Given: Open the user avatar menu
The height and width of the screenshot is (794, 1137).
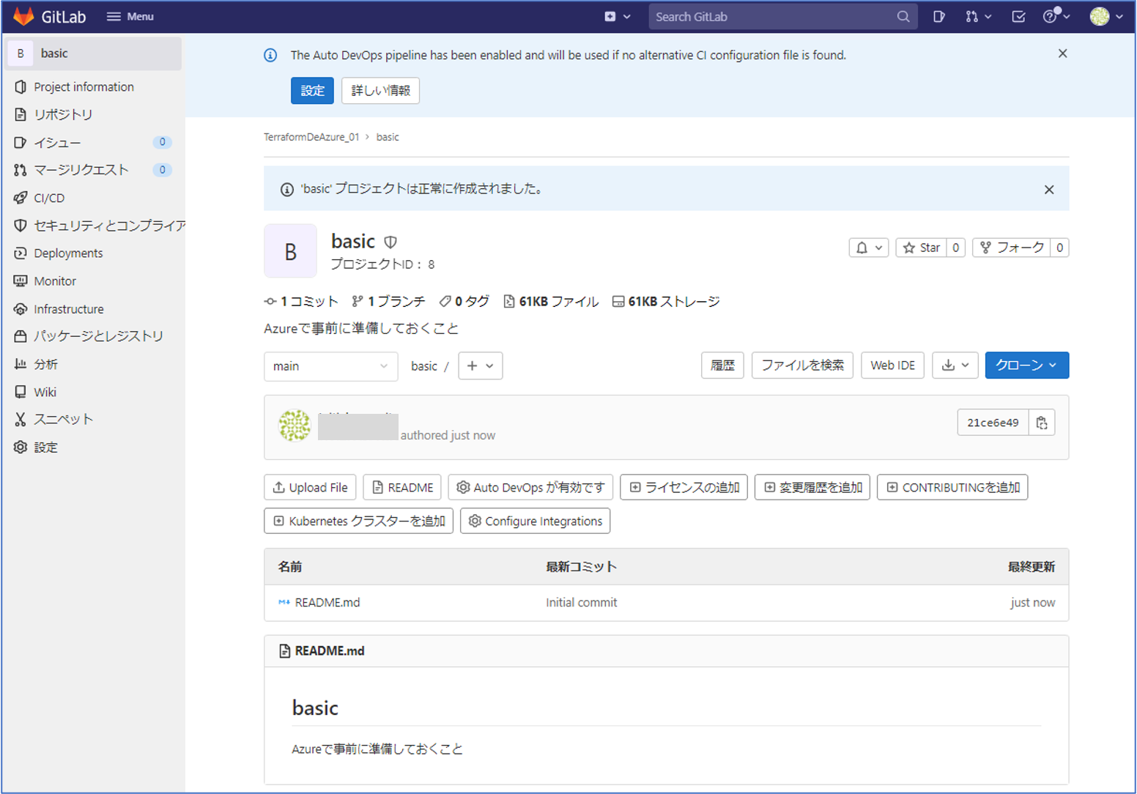Looking at the screenshot, I should tap(1106, 16).
